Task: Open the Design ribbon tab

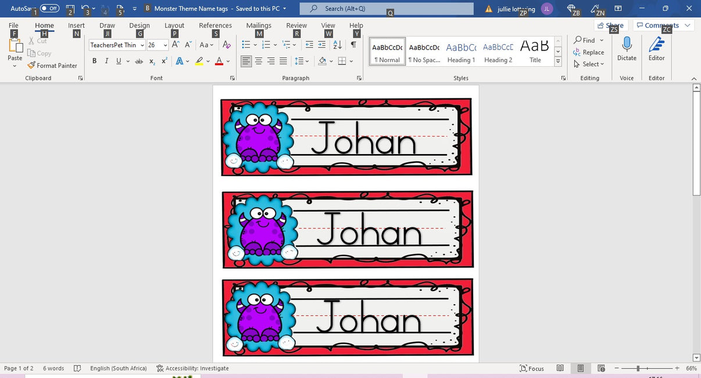Action: pyautogui.click(x=139, y=25)
